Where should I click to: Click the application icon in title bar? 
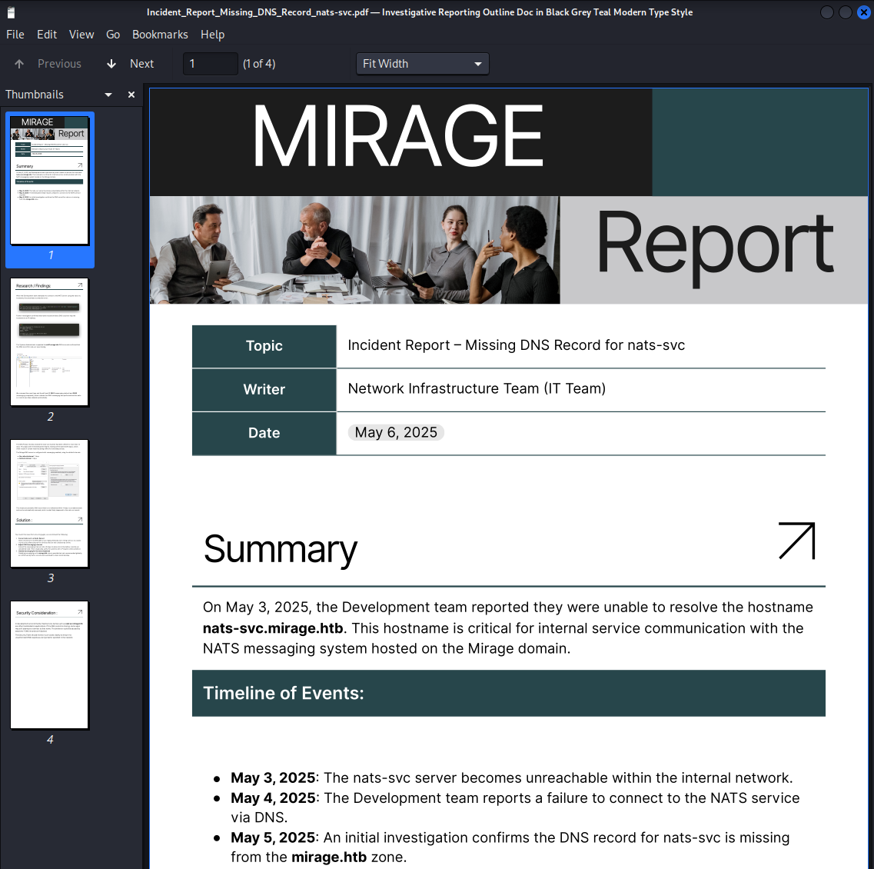pos(11,12)
